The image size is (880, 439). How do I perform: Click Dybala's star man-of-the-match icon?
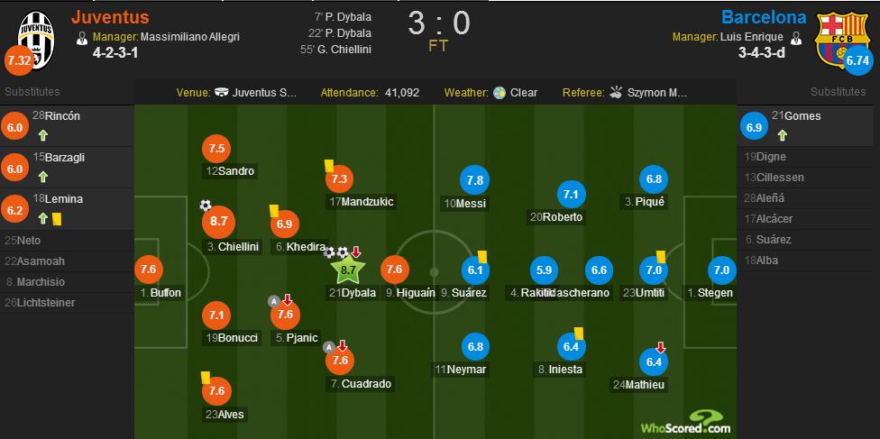348,268
